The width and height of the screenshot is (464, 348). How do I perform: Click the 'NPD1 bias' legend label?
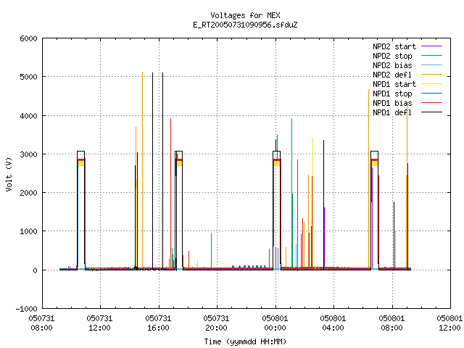(392, 103)
